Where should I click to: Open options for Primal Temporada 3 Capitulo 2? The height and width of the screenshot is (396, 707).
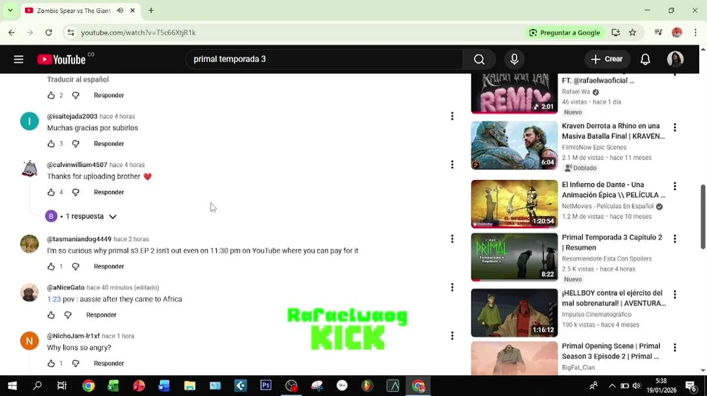pyautogui.click(x=675, y=239)
